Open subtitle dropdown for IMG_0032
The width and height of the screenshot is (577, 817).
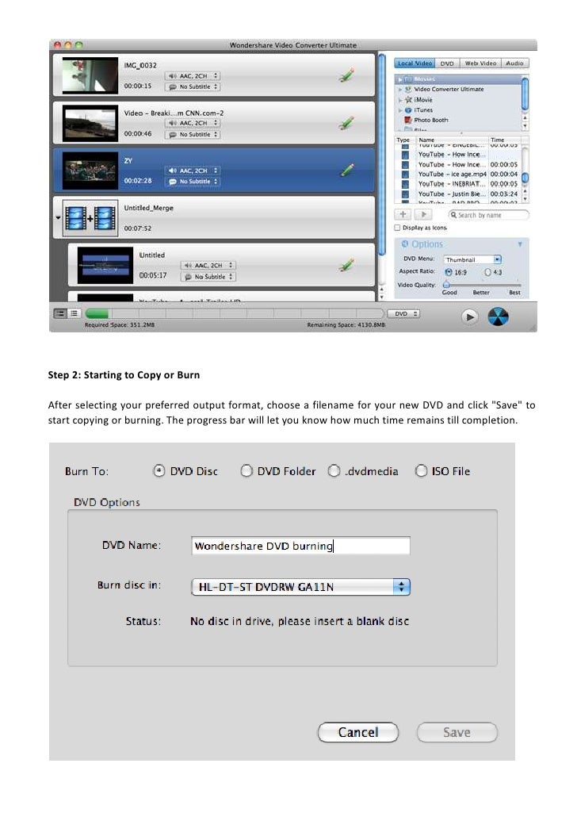pyautogui.click(x=193, y=86)
